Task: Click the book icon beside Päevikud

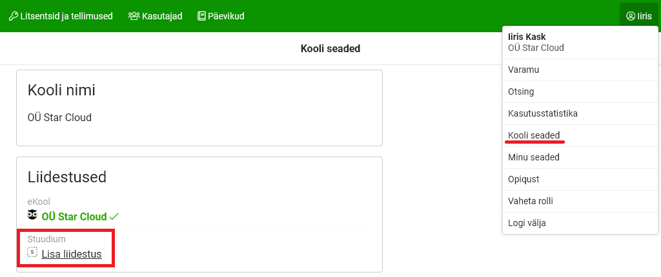Action: 201,16
